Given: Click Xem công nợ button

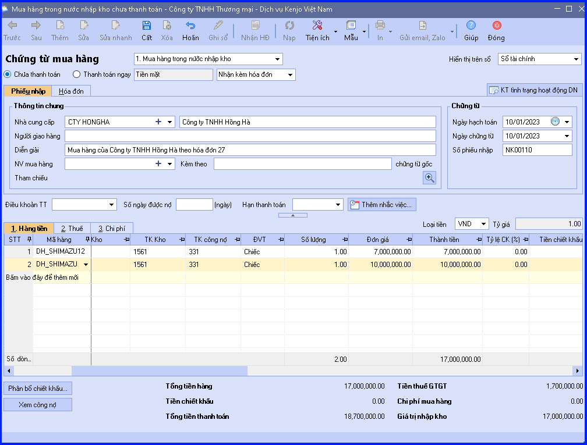Looking at the screenshot, I should point(38,405).
